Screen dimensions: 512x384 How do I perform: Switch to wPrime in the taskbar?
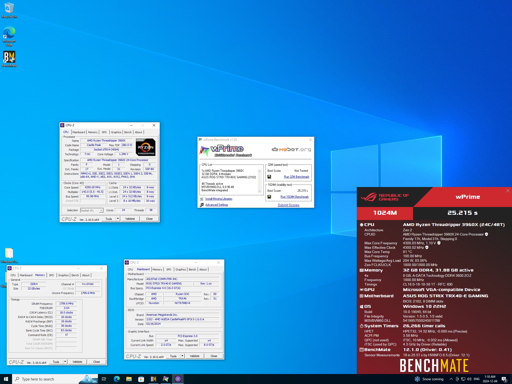point(166,379)
